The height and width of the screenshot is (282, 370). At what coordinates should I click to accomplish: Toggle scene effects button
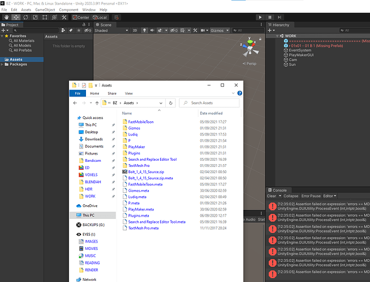point(160,30)
